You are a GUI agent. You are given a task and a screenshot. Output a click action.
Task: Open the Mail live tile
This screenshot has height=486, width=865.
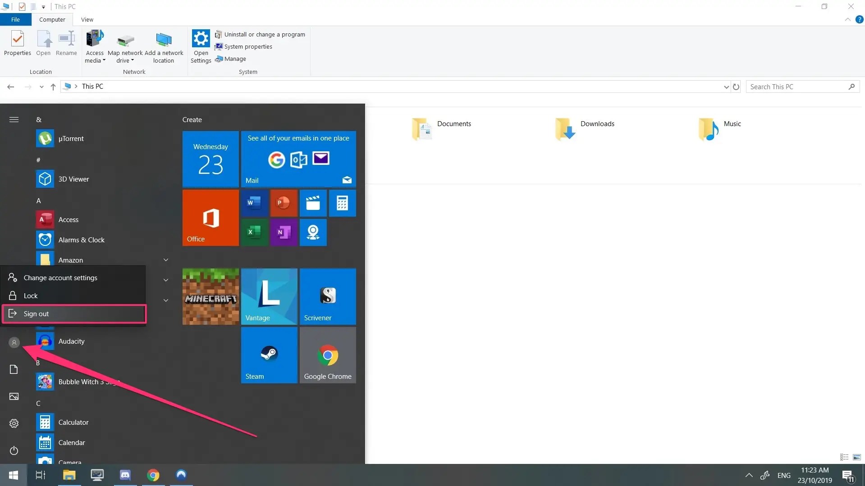[x=298, y=159]
